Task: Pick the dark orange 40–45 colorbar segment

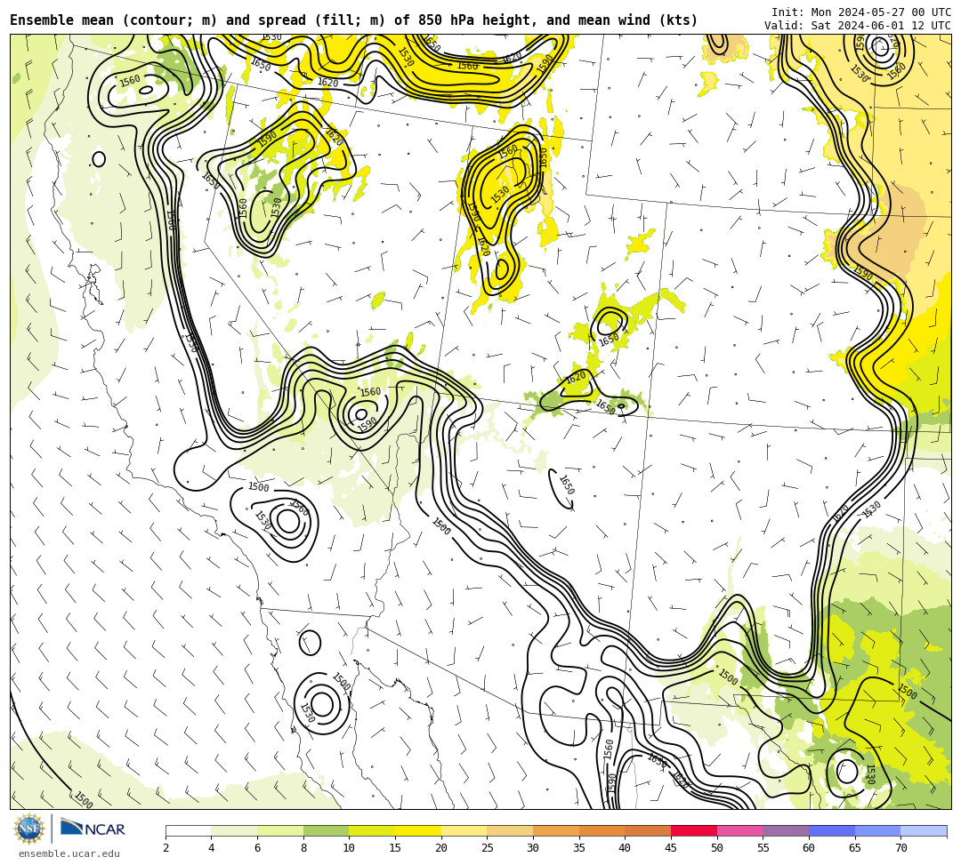Action: tap(648, 830)
